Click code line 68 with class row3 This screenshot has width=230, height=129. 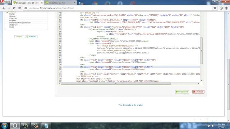118,60
